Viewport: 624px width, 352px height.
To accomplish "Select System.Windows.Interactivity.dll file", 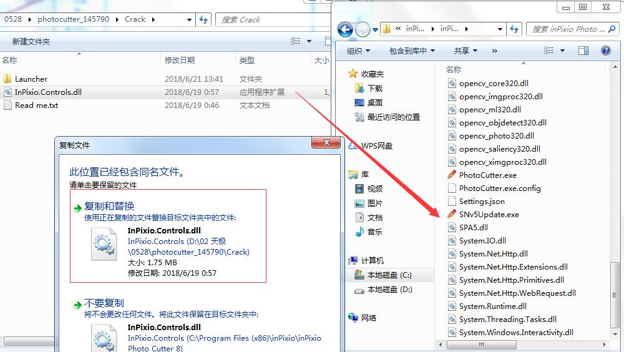I will [x=516, y=333].
